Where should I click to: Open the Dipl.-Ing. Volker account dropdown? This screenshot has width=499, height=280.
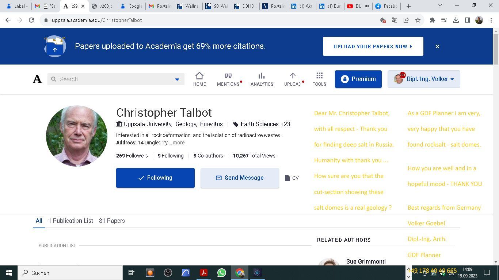point(424,79)
